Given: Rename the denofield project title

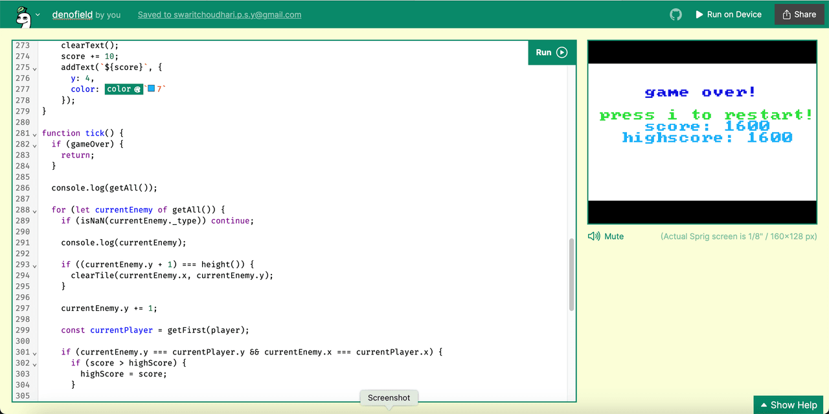Looking at the screenshot, I should [72, 14].
